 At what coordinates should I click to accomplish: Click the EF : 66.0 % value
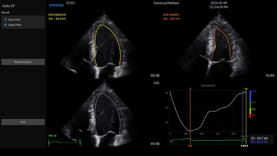[x=259, y=142]
